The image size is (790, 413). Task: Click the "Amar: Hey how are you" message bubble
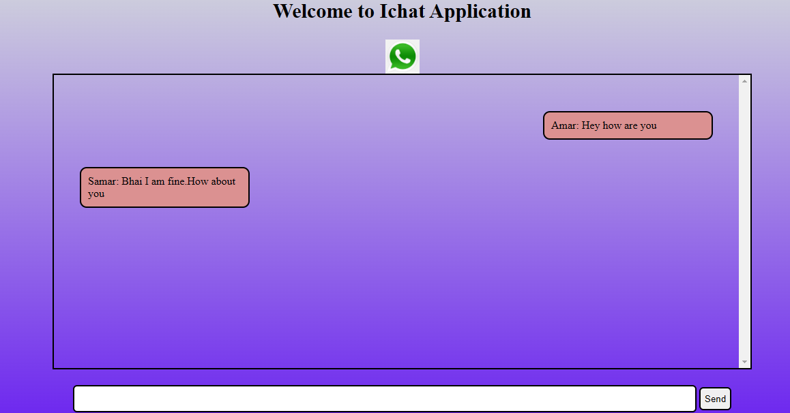[x=628, y=125]
